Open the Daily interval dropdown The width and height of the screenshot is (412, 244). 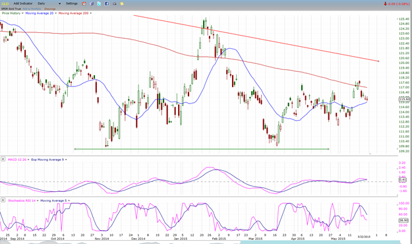coord(49,3)
